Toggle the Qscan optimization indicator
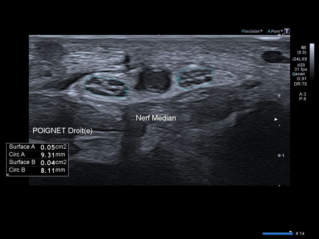 tap(298, 74)
